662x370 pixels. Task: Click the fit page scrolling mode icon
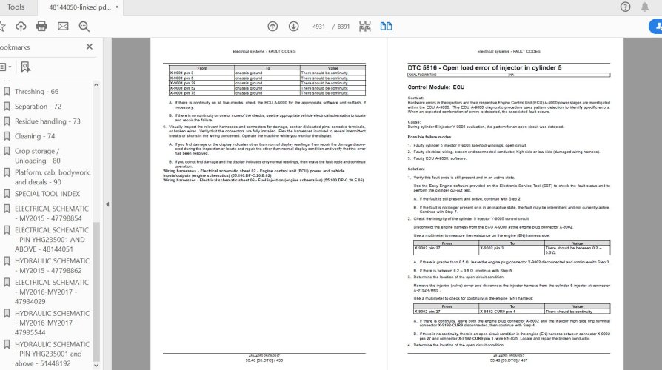tap(365, 26)
